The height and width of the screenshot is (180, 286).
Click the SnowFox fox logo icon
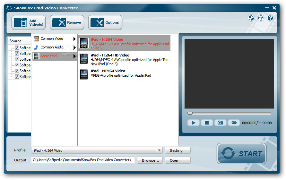[9, 8]
